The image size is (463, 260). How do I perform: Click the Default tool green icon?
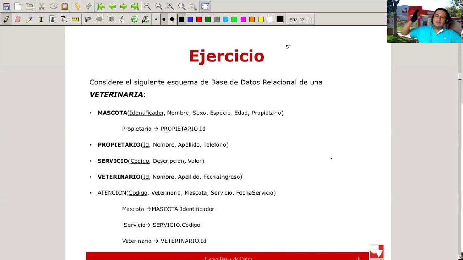click(134, 19)
